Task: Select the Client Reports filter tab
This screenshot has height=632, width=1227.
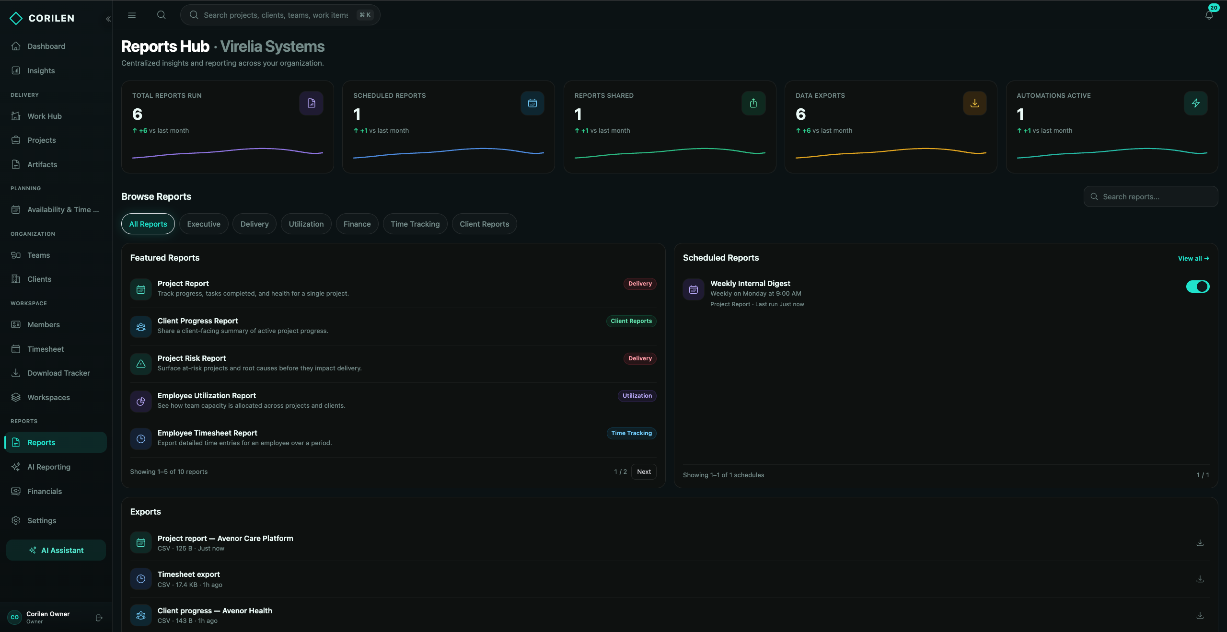Action: pyautogui.click(x=485, y=224)
